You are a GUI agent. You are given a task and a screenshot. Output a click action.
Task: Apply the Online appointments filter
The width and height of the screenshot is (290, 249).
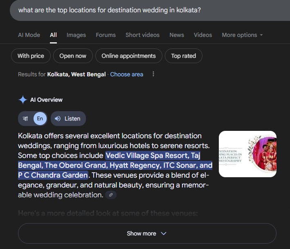128,56
